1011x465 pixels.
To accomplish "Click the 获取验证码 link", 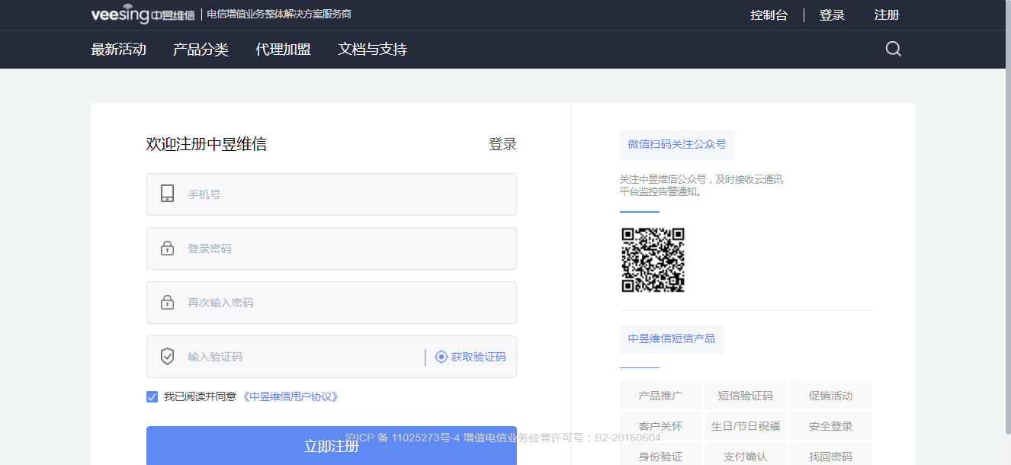I will coord(478,357).
